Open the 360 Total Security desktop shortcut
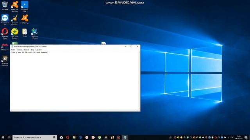250x140 pixels. [15, 33]
